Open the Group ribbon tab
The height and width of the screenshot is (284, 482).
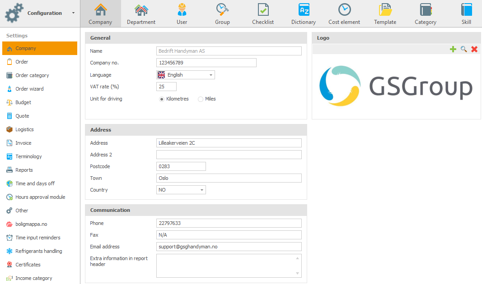pos(222,14)
